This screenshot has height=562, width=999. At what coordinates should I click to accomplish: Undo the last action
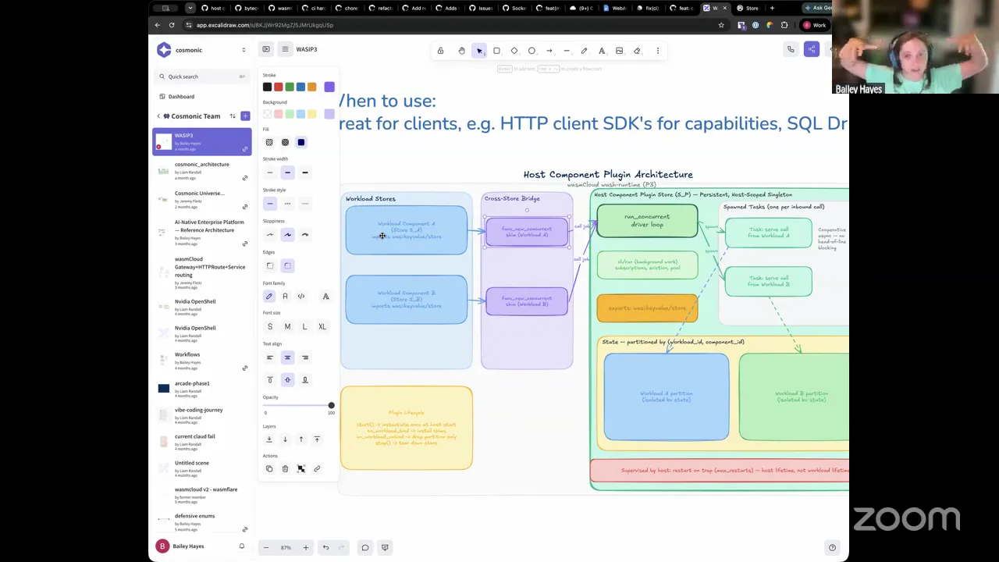coord(326,548)
